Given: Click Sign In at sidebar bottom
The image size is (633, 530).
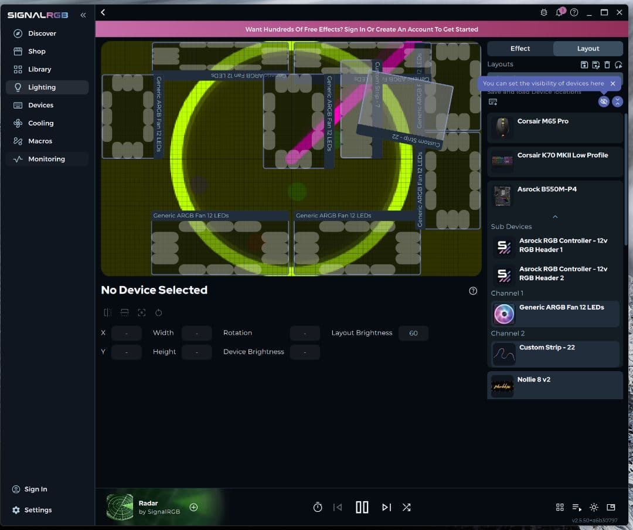Looking at the screenshot, I should 30,489.
